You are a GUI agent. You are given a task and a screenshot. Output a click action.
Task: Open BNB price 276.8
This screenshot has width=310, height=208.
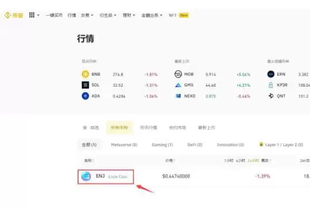(118, 74)
